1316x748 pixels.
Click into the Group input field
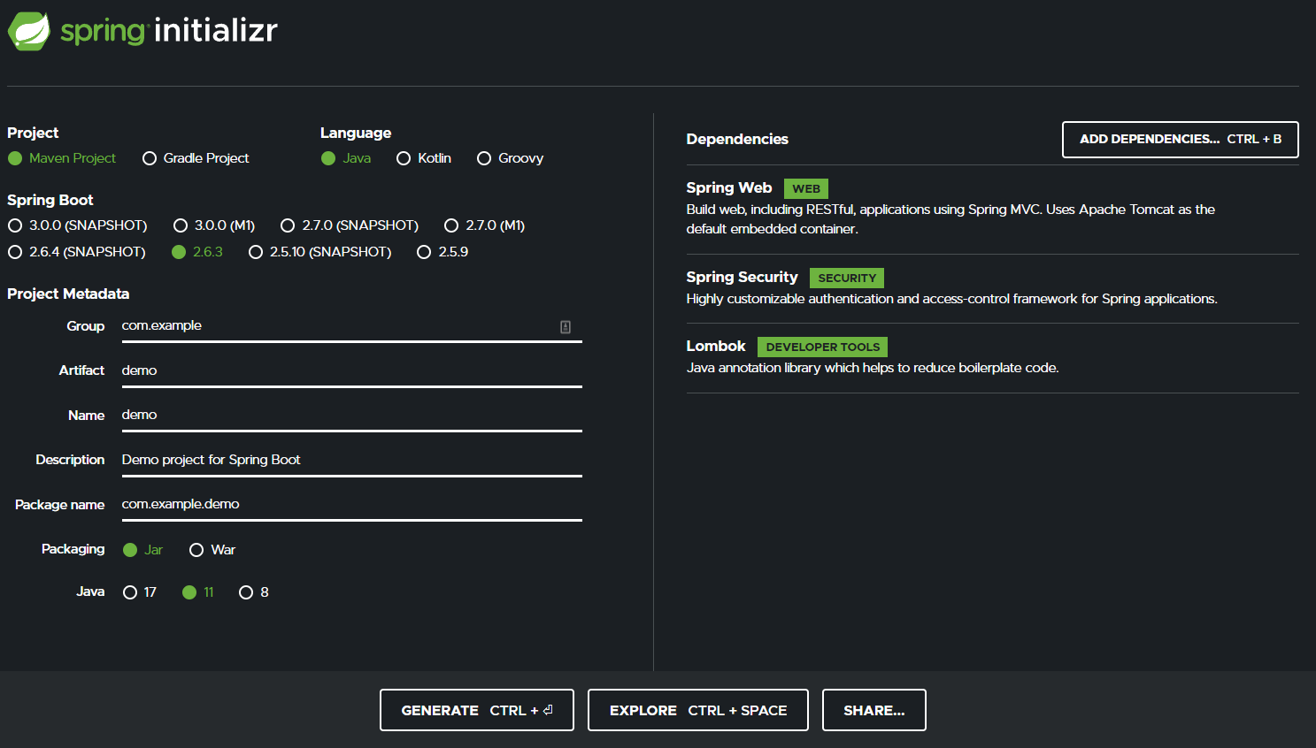click(351, 326)
